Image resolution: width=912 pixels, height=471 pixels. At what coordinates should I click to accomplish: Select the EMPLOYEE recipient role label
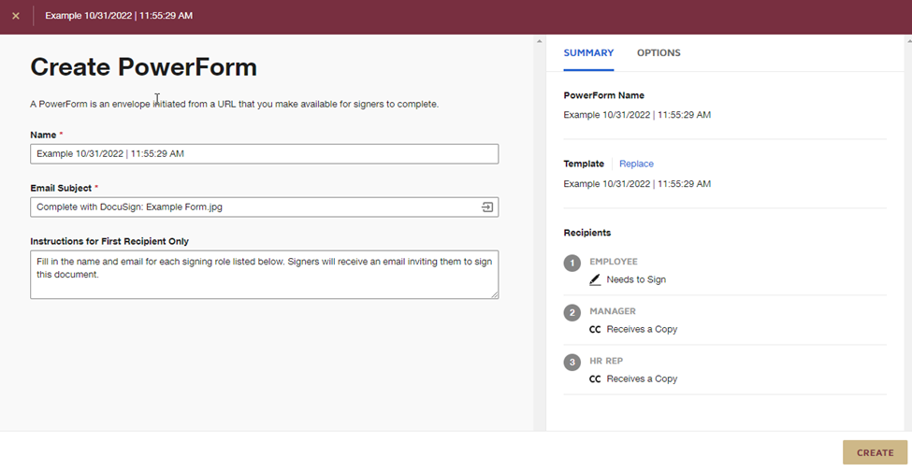(614, 262)
